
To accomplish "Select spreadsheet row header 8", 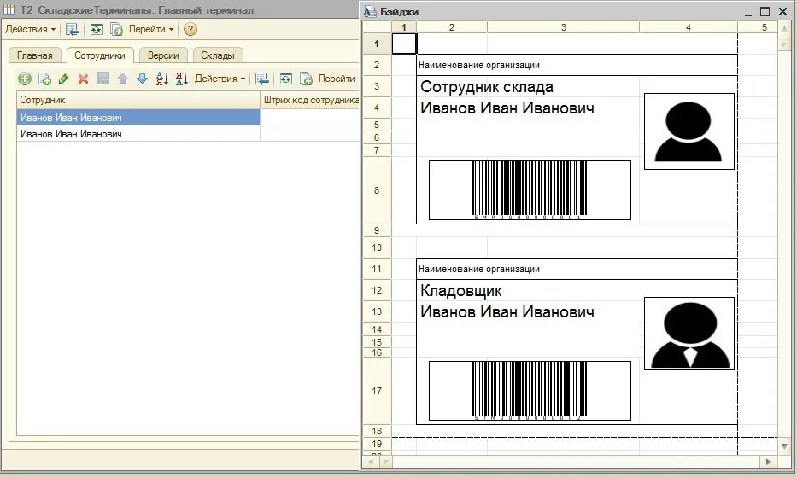I will [377, 190].
